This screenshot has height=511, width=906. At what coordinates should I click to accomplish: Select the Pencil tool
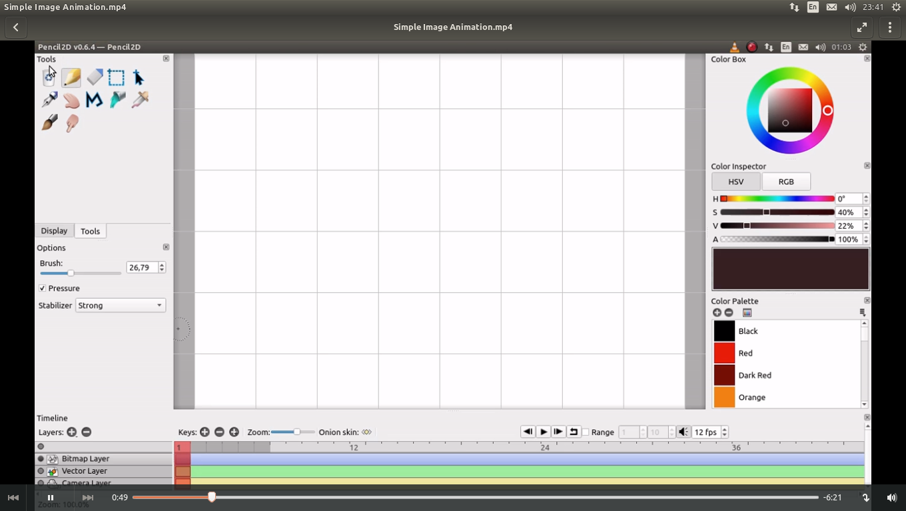point(71,77)
